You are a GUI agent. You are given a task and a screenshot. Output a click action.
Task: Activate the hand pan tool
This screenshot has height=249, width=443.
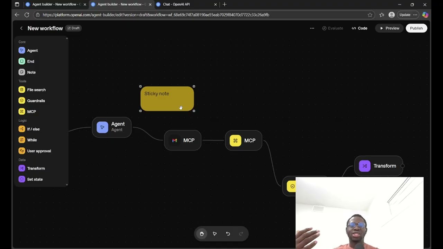pyautogui.click(x=202, y=234)
